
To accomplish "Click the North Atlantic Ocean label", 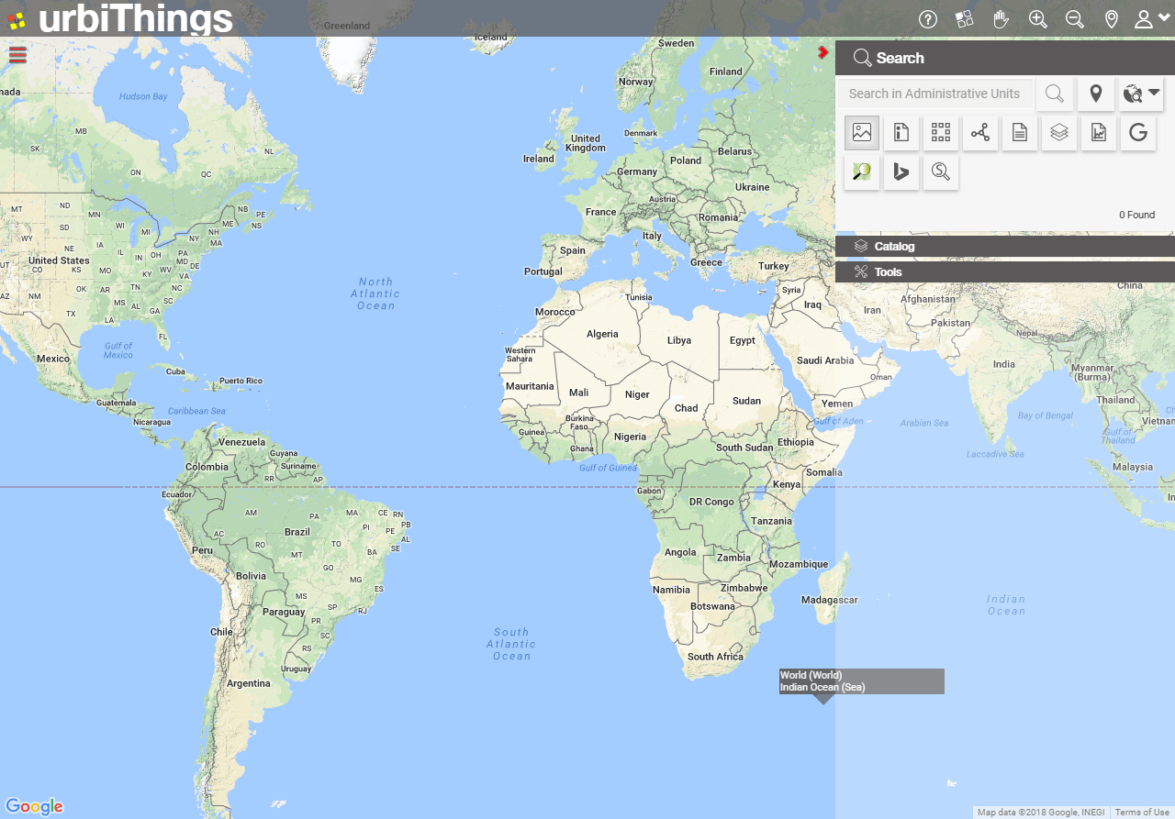I will point(375,293).
